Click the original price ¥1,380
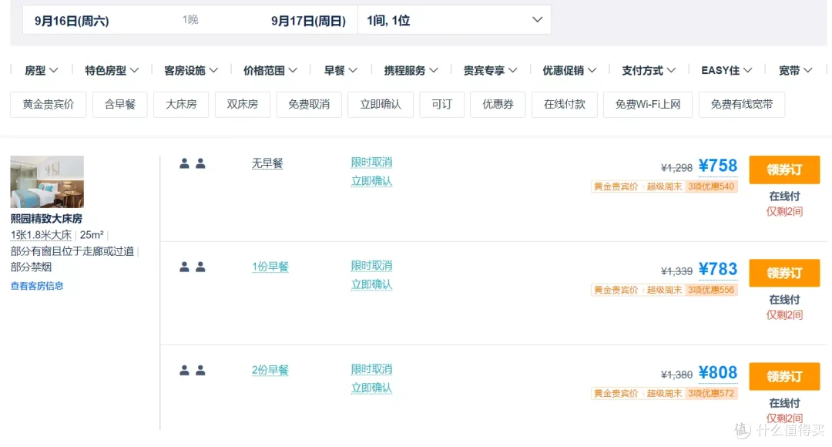Screen dimensions: 832x447 (x=676, y=375)
